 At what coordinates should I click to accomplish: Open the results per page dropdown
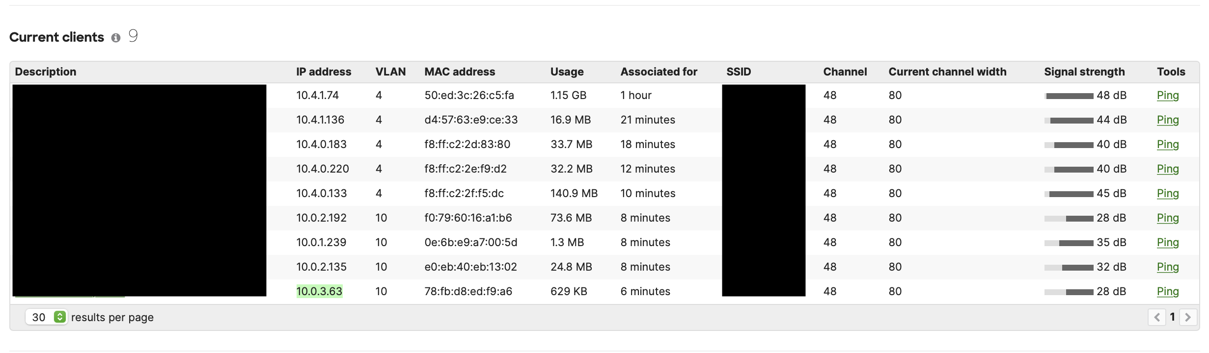[x=46, y=317]
